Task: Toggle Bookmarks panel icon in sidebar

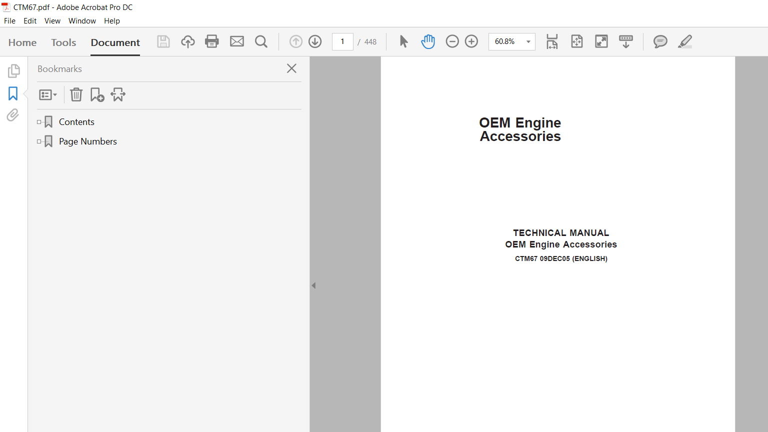Action: point(13,93)
